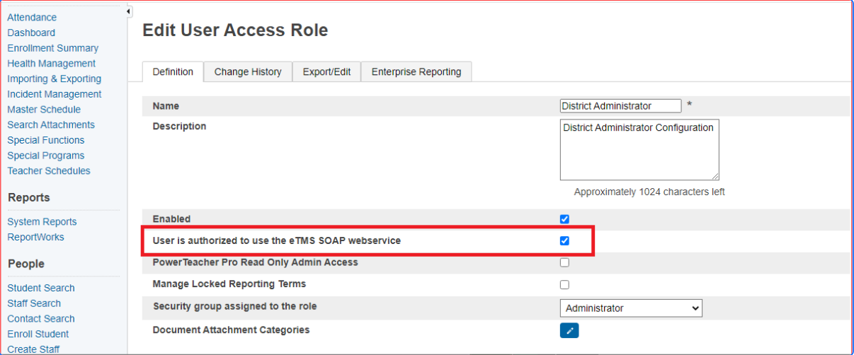Go to System Reports

point(42,221)
